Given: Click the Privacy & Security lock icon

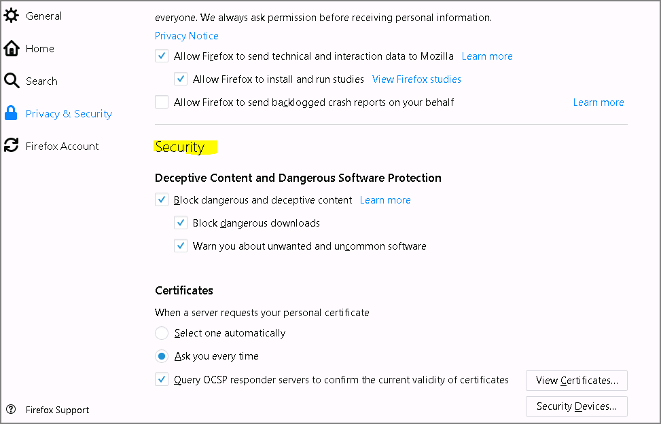Looking at the screenshot, I should pos(11,113).
